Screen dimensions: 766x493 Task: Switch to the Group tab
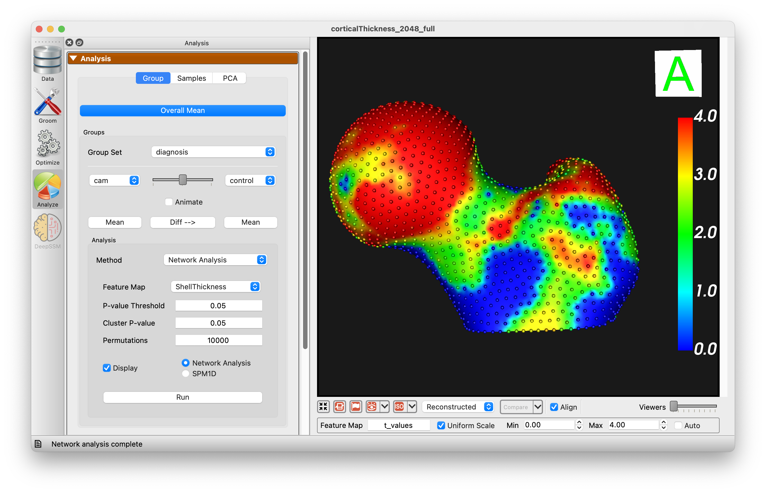[x=153, y=78]
